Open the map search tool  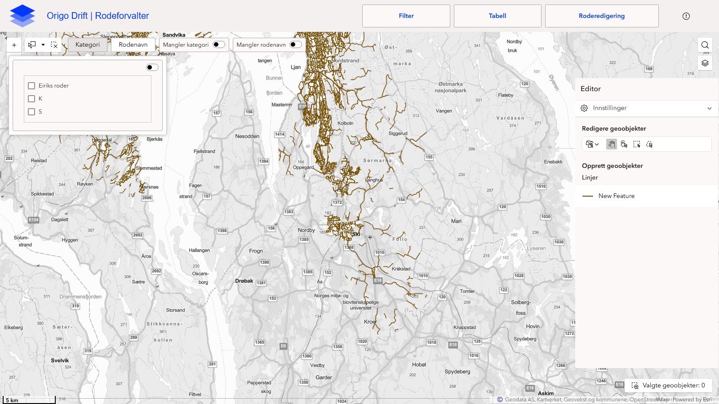pos(705,45)
